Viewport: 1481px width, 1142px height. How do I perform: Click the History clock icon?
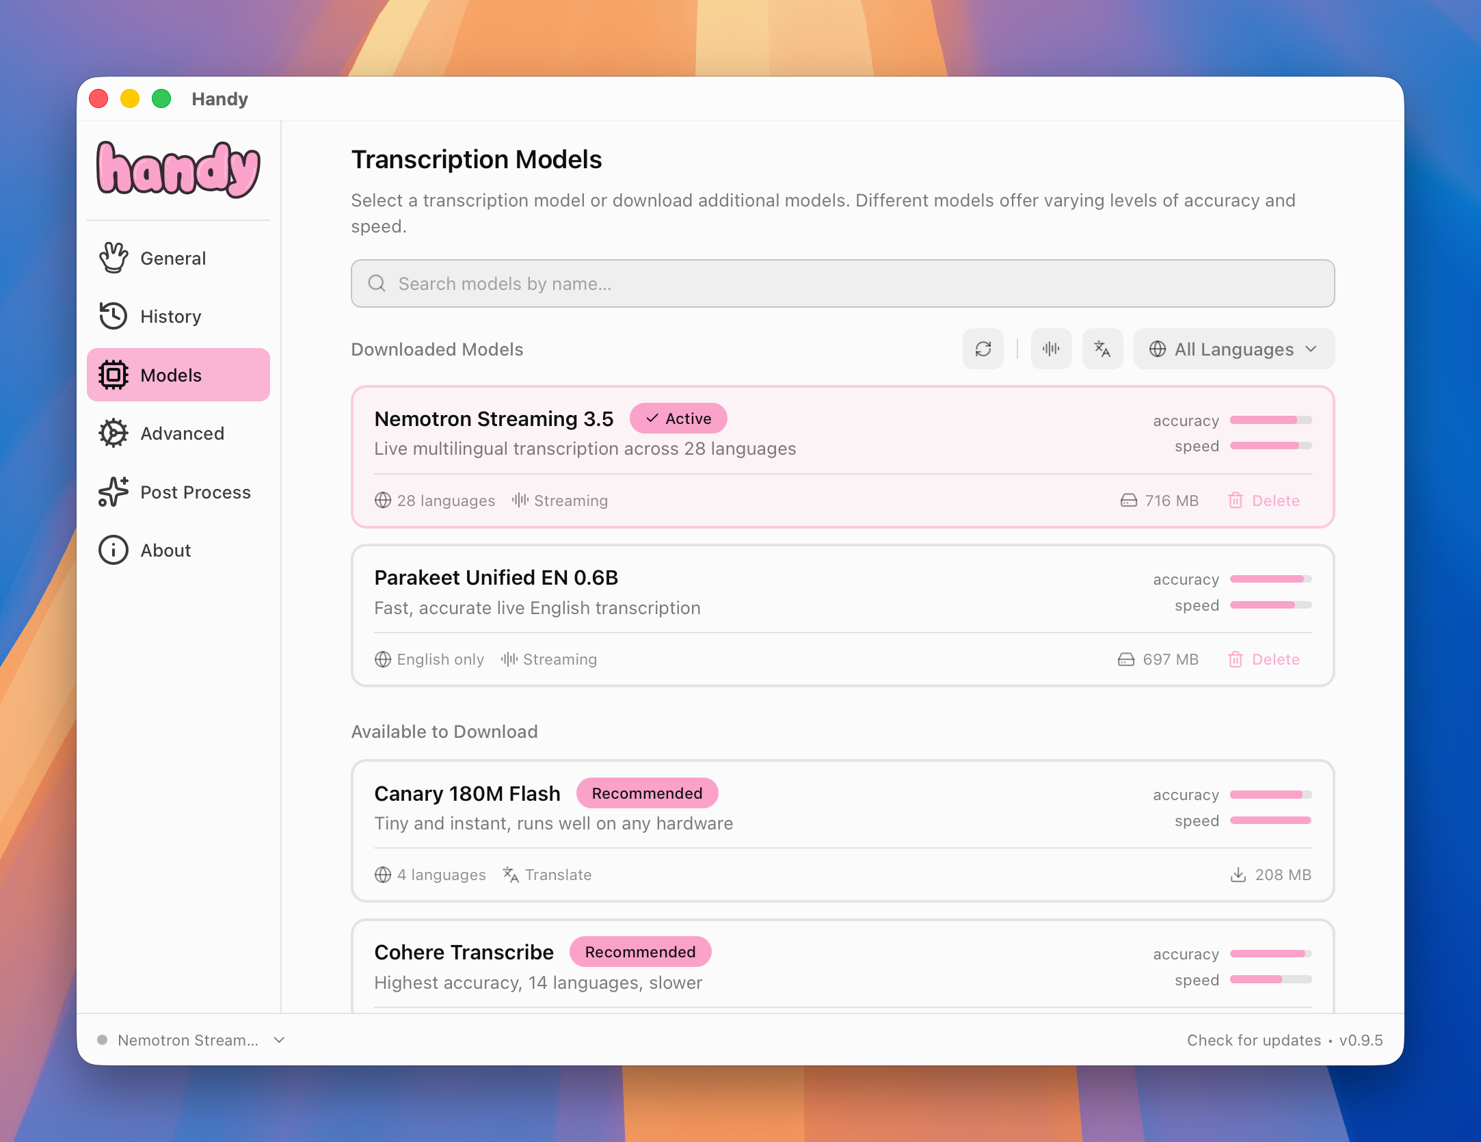pos(114,317)
